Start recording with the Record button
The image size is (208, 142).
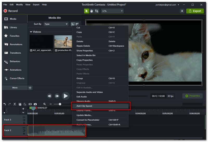click(11, 11)
